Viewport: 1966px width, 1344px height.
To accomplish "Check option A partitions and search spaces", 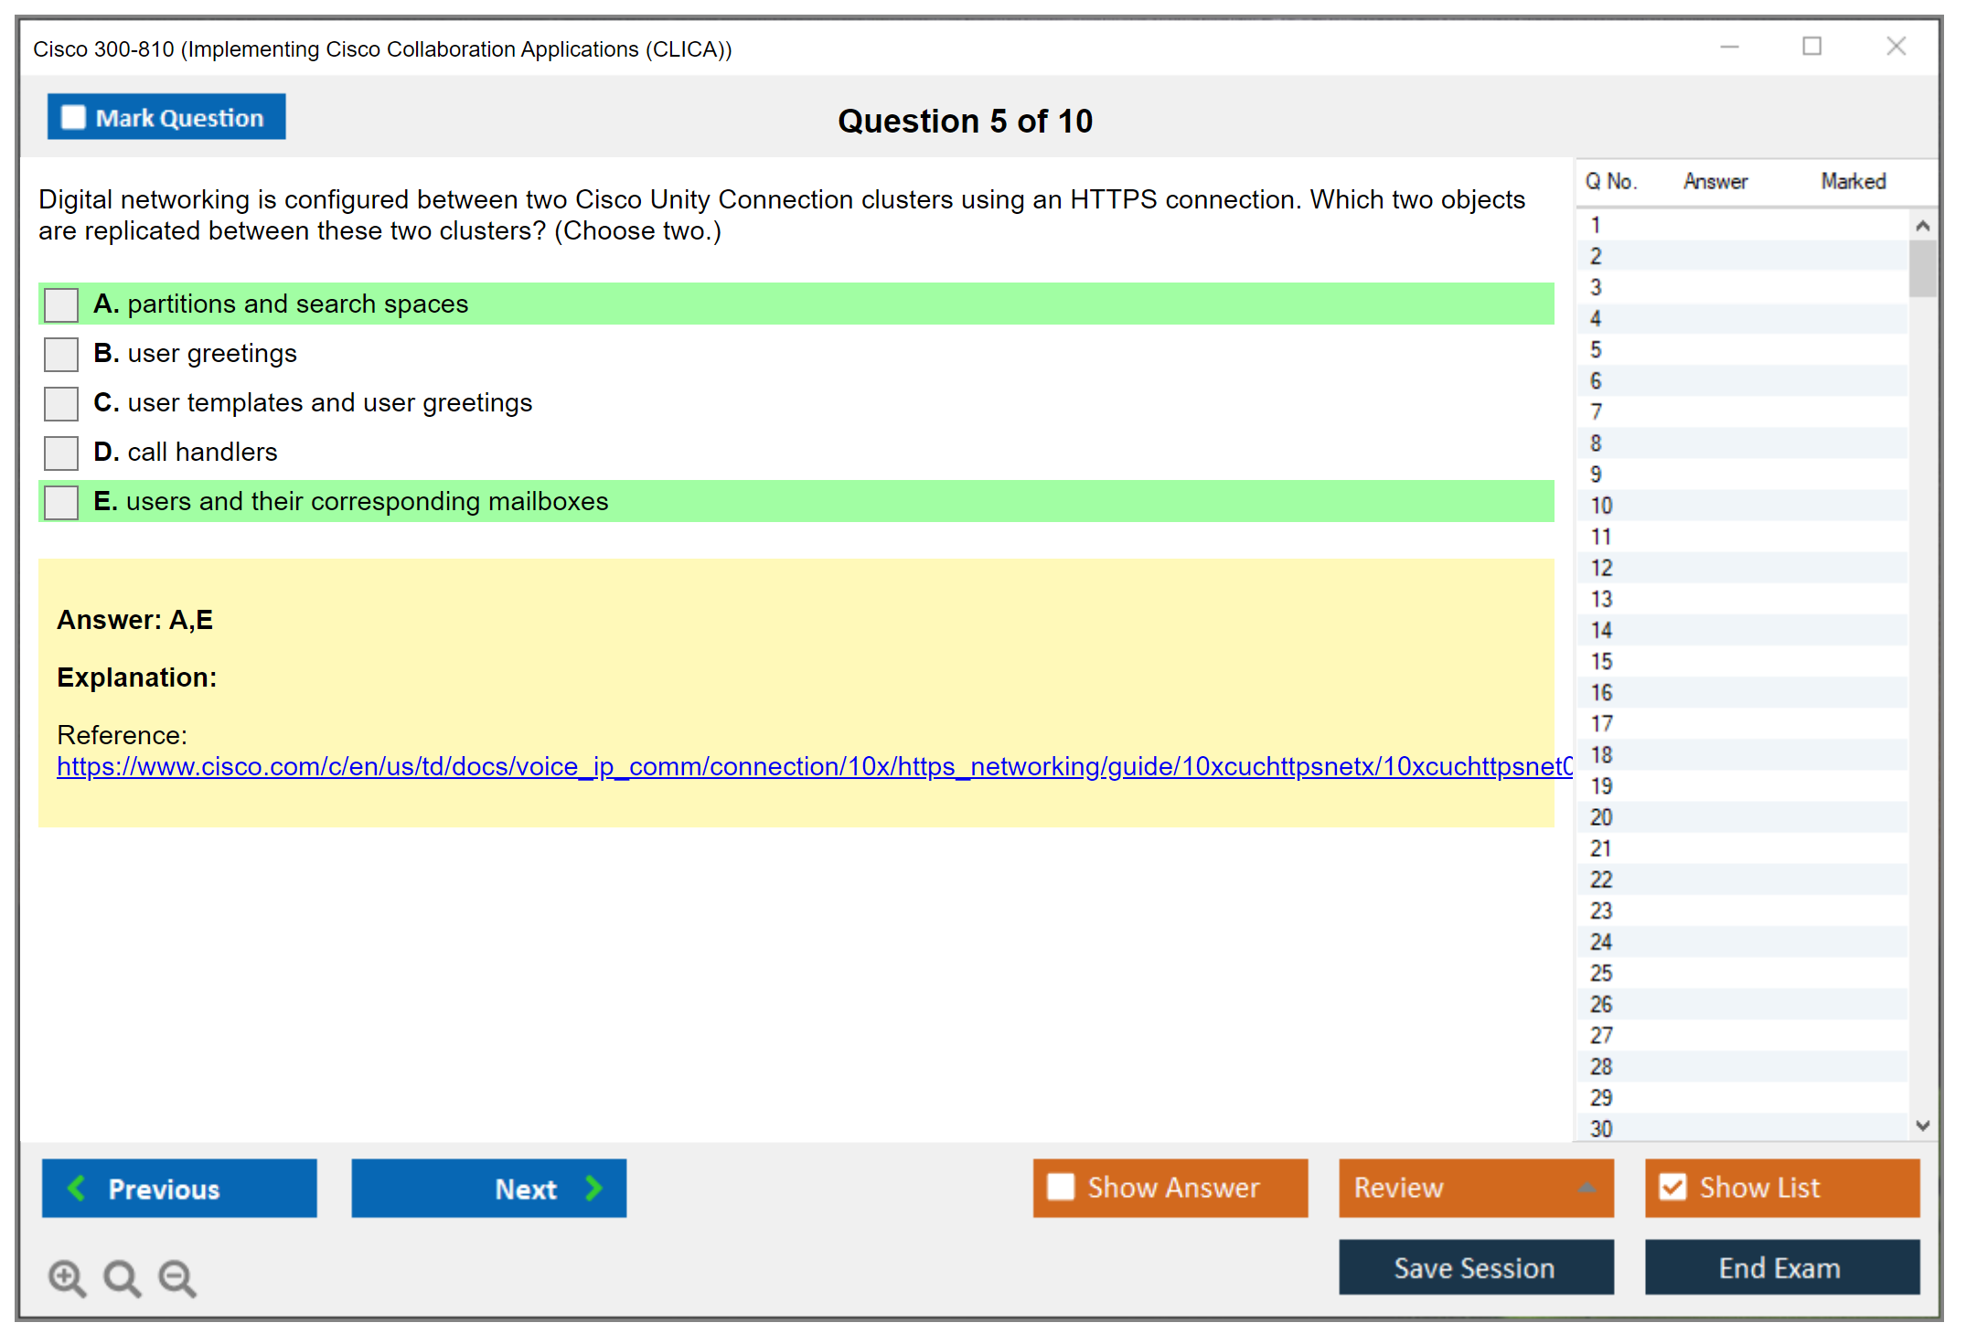I will tap(61, 304).
